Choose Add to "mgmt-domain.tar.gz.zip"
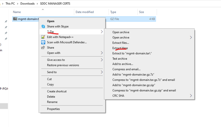This screenshot has width=221, height=127. tap(134, 85)
